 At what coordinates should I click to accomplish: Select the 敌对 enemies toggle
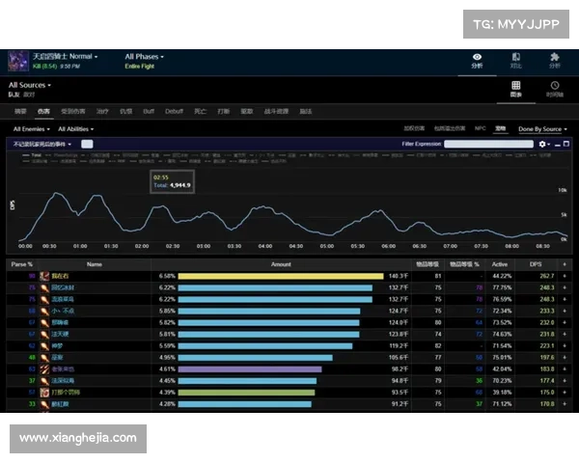coord(29,95)
